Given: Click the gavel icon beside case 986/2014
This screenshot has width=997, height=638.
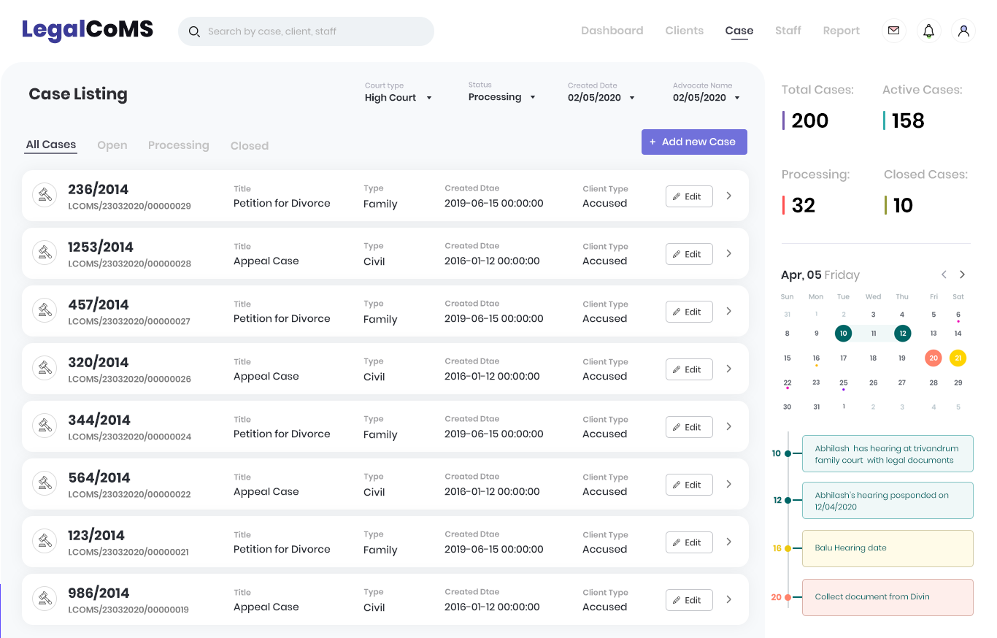Looking at the screenshot, I should pos(45,599).
